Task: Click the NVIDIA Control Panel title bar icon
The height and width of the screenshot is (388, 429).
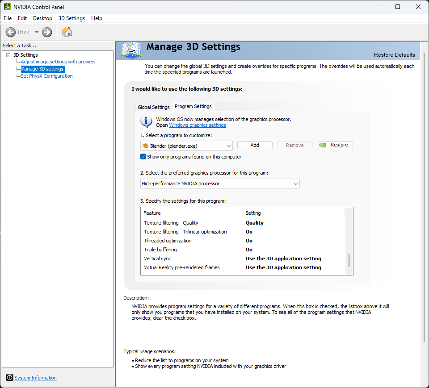Action: tap(8, 7)
